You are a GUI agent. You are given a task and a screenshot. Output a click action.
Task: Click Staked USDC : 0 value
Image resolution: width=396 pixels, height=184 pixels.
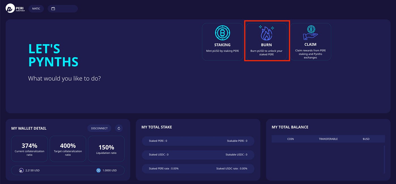click(x=159, y=155)
